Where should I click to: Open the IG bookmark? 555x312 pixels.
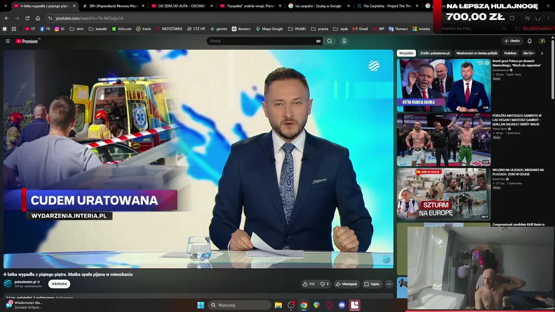point(60,29)
